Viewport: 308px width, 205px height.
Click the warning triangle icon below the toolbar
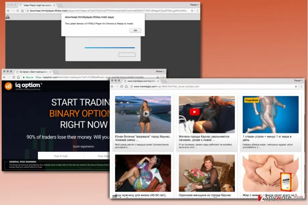click(x=8, y=17)
